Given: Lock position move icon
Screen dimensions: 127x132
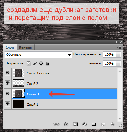Looking at the screenshot, I should coord(41,63).
